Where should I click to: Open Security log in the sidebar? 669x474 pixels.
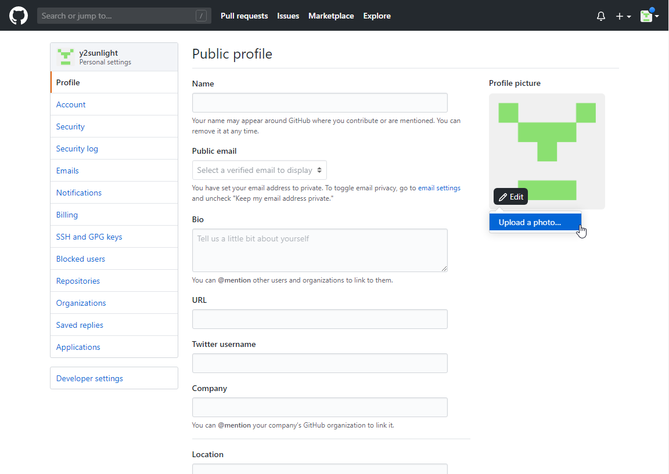pyautogui.click(x=77, y=149)
